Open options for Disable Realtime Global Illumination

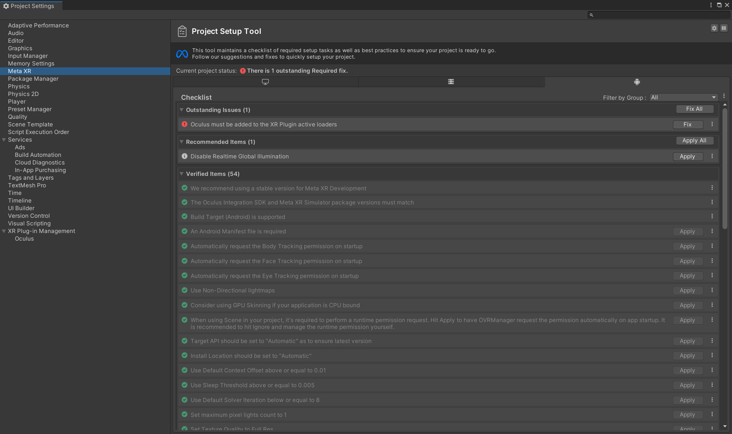click(712, 156)
